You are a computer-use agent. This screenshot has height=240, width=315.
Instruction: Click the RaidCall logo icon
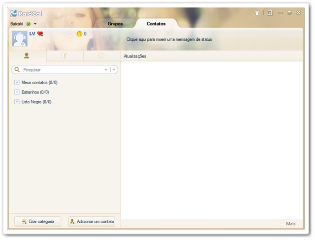click(14, 13)
